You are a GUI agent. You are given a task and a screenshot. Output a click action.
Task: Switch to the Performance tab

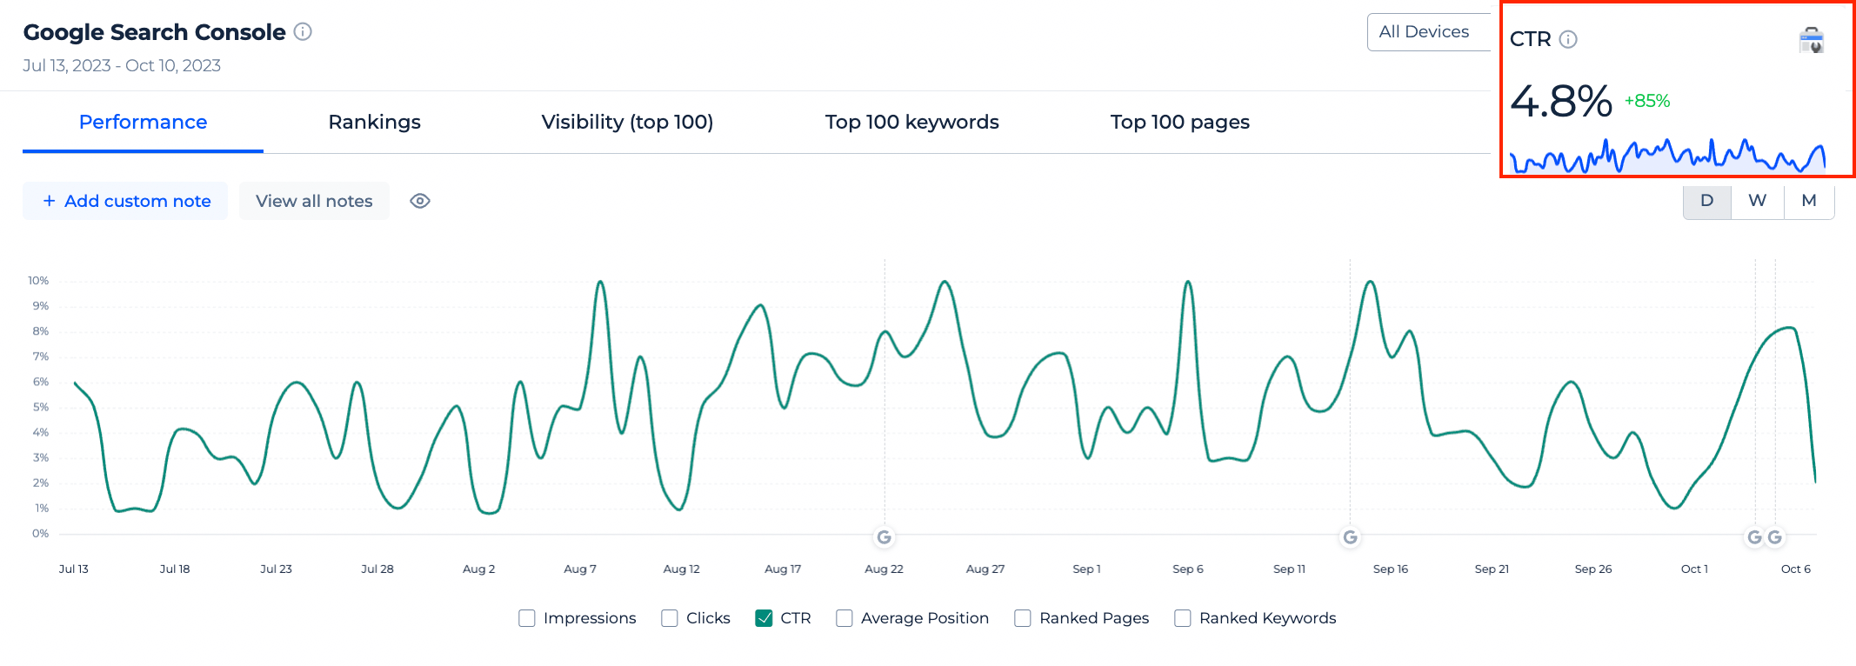[143, 122]
